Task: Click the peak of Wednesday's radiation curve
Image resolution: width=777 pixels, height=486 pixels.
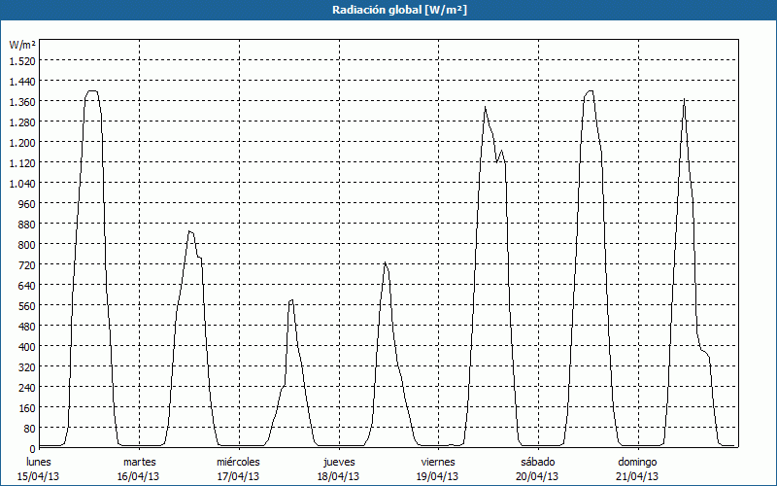Action: [291, 301]
